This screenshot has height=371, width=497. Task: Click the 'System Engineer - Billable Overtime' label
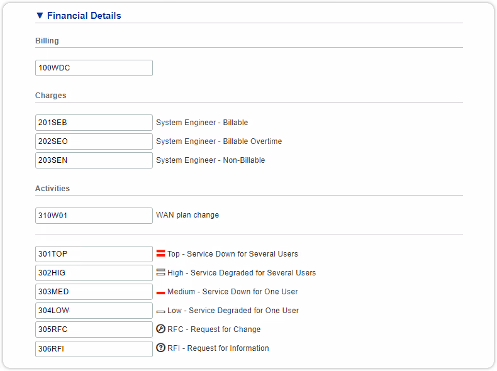(219, 141)
